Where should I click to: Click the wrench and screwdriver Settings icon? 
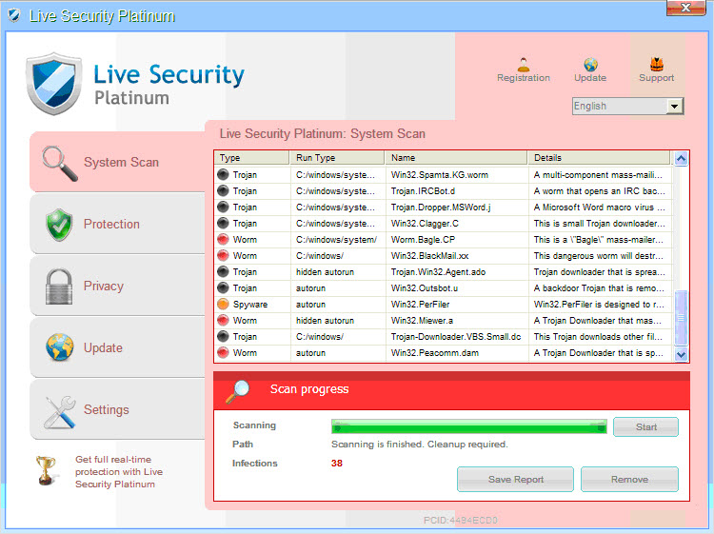(x=60, y=411)
